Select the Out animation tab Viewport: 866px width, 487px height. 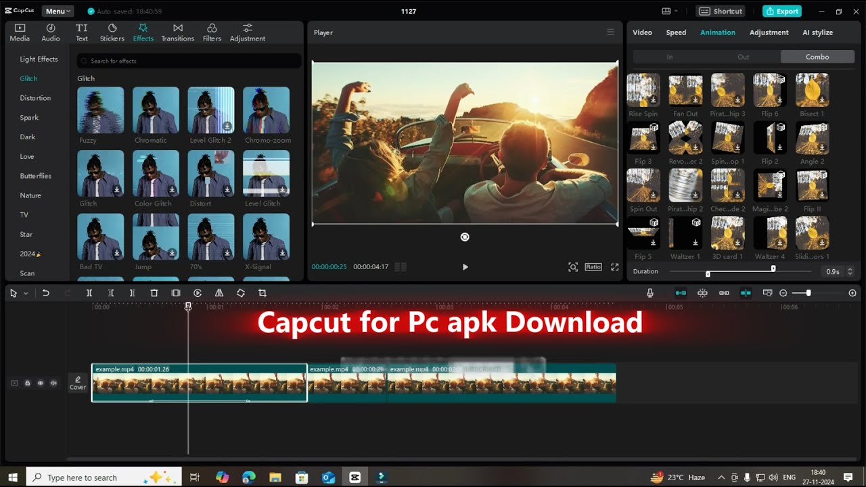(x=744, y=57)
